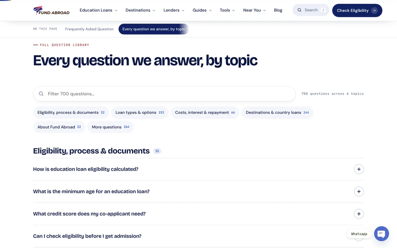Click the arrow icon inside Check Eligibility
Screen dimensions: 397x248
(x=375, y=11)
